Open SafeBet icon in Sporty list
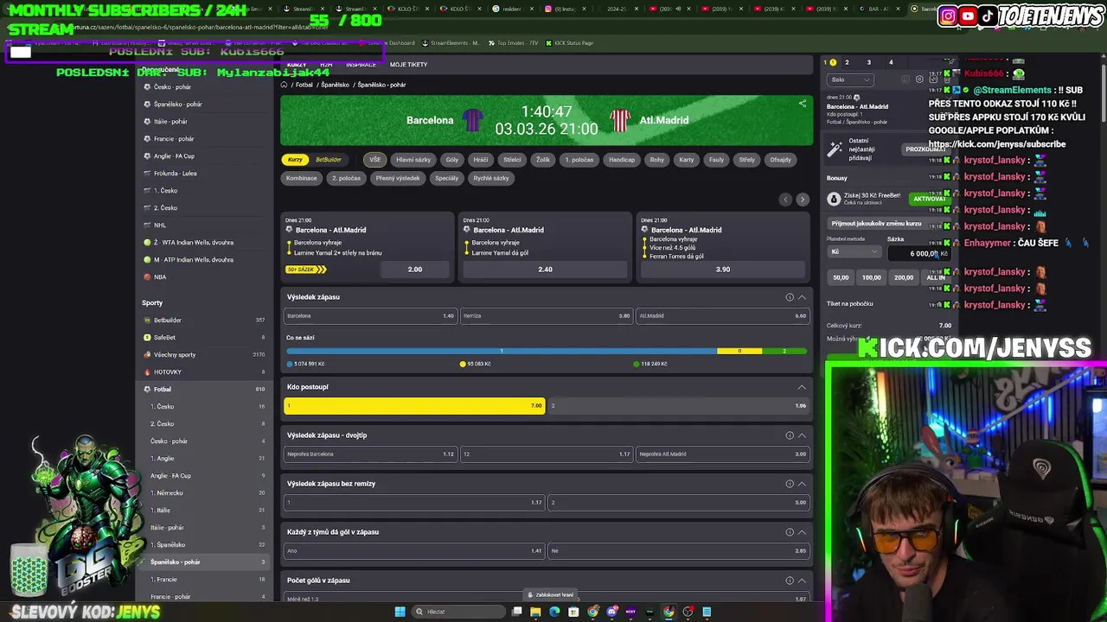 click(x=147, y=337)
